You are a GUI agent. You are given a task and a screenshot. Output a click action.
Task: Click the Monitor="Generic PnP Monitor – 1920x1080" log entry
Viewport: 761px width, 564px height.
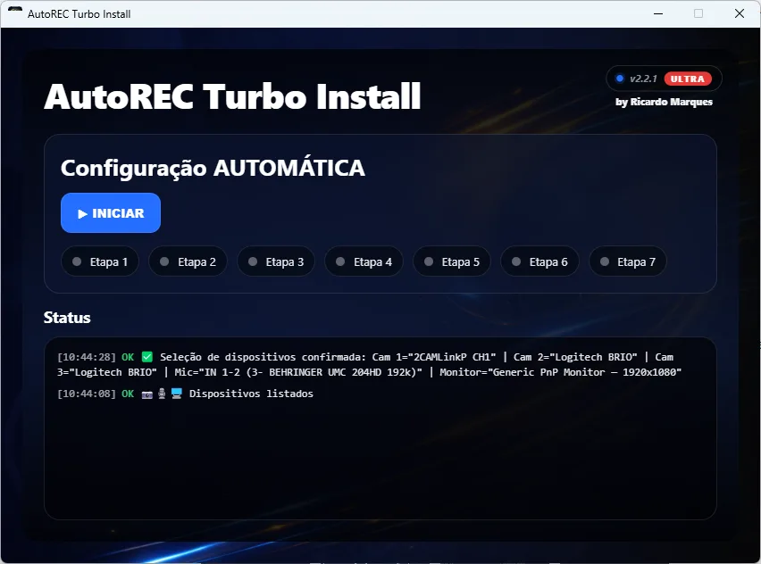tap(561, 372)
